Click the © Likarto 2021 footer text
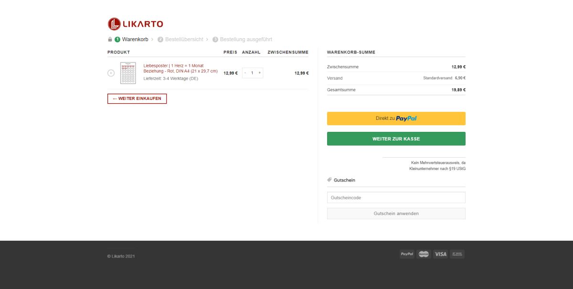Image resolution: width=573 pixels, height=289 pixels. 121,257
